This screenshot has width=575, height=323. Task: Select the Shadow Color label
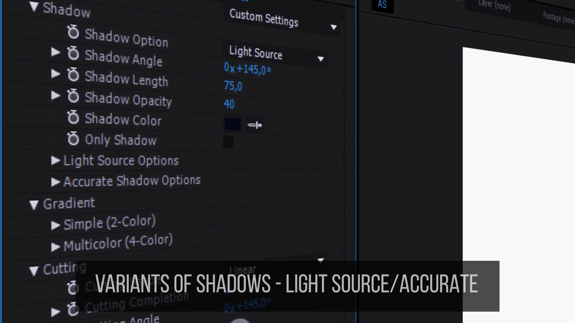pos(123,119)
